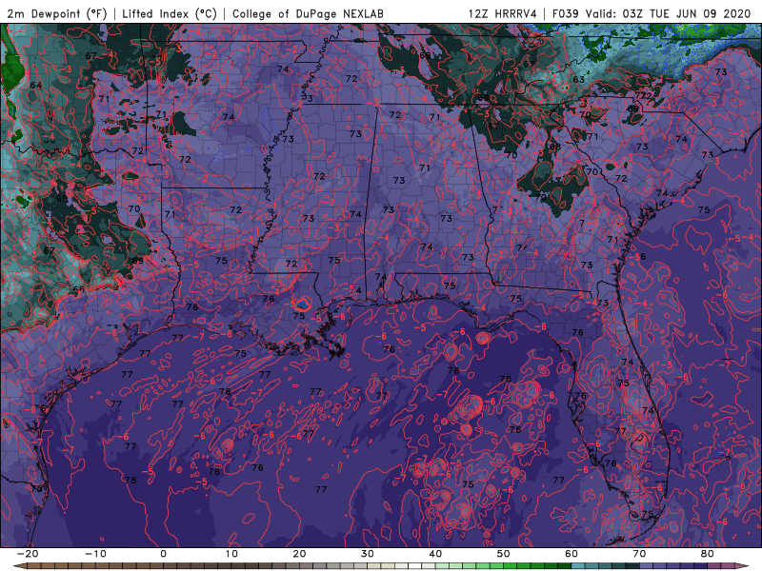The height and width of the screenshot is (571, 762).
Task: Click the 80 label on the color scale
Action: pyautogui.click(x=708, y=554)
